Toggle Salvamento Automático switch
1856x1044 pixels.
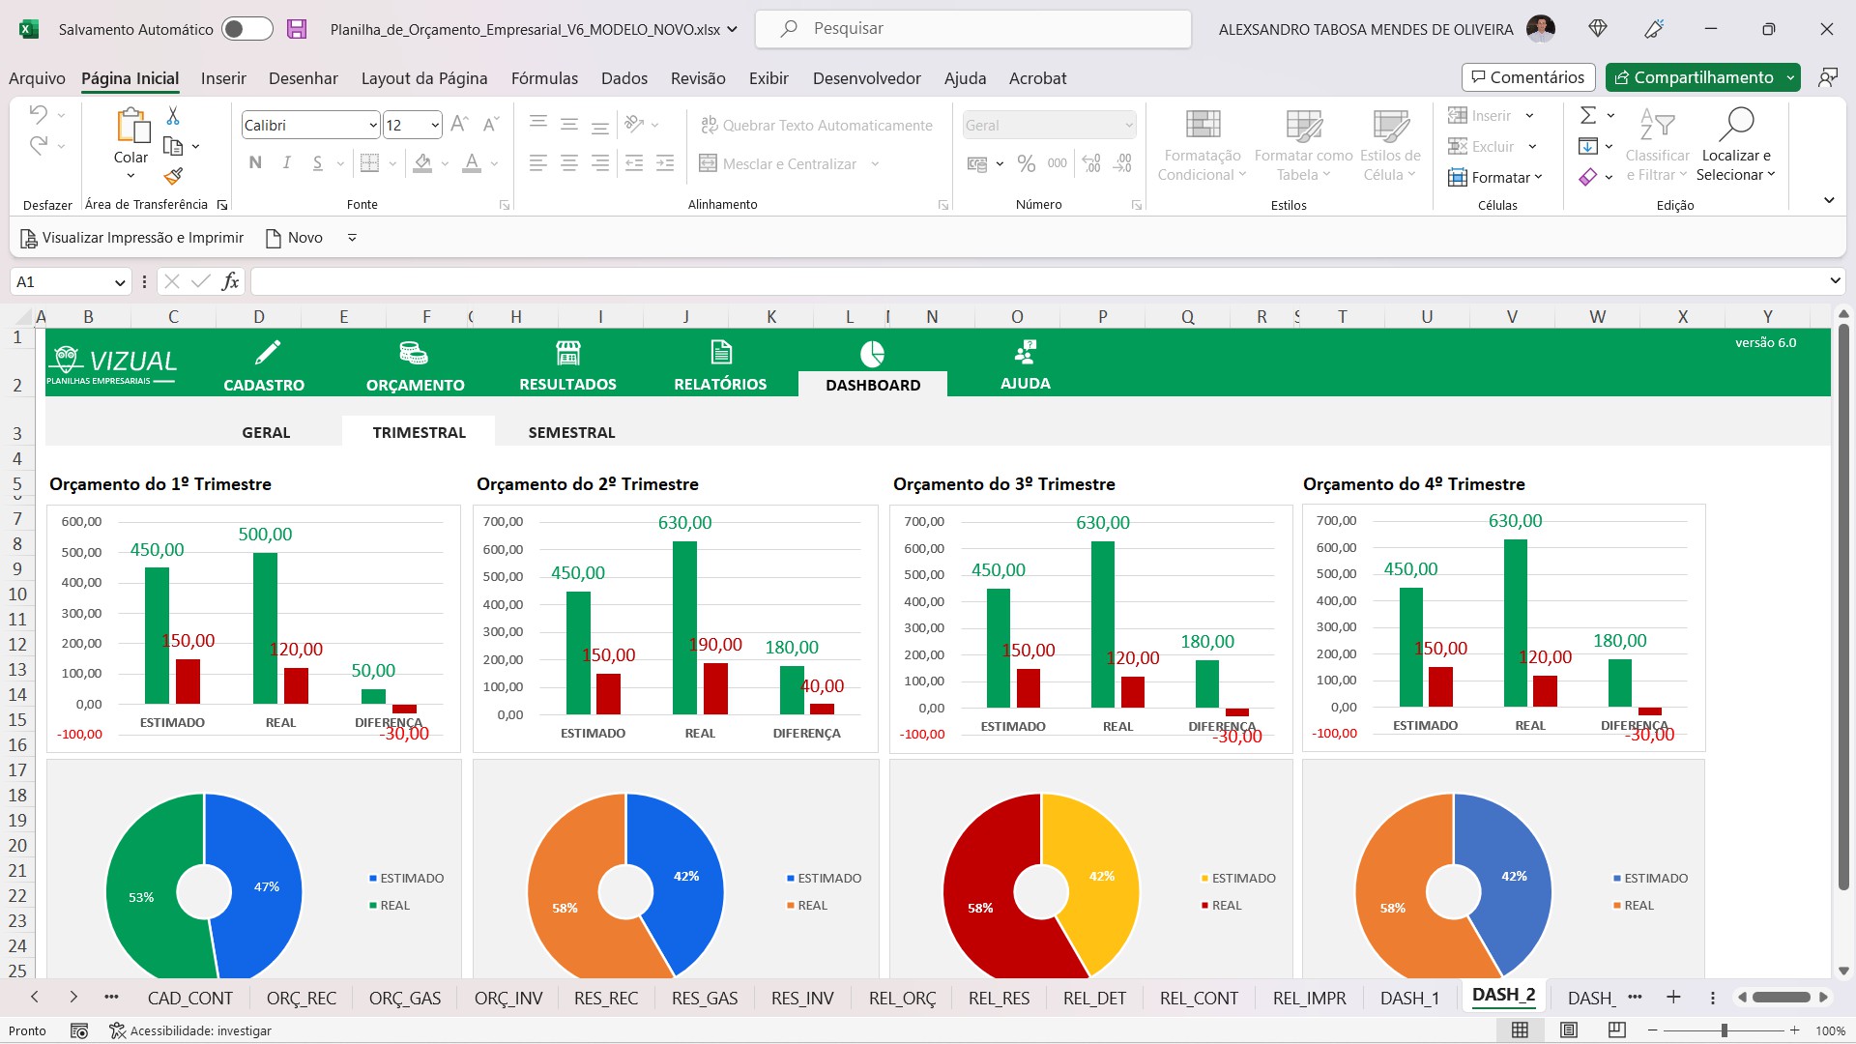coord(246,29)
